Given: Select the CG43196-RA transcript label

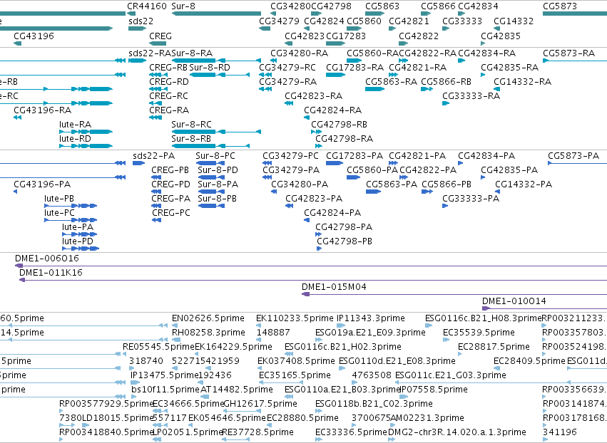Looking at the screenshot, I should coord(43,110).
